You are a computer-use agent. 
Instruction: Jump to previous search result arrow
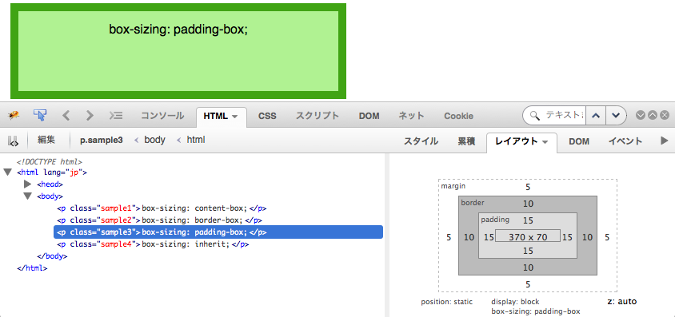[596, 116]
